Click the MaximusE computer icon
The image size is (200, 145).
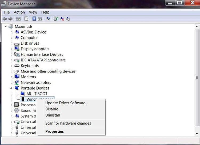10,26
